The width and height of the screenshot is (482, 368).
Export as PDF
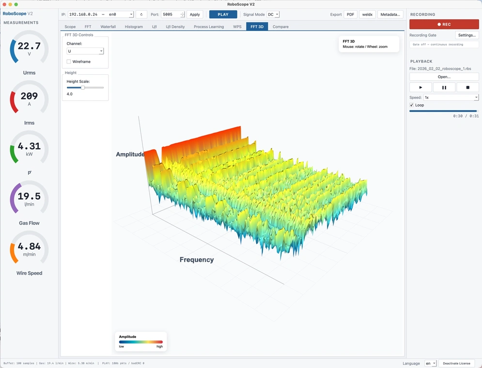point(350,15)
